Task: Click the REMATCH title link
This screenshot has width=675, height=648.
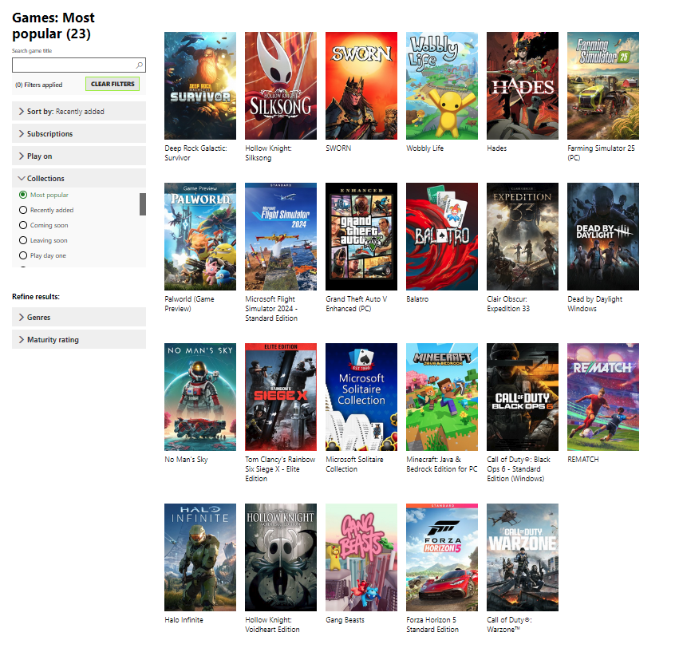Action: [583, 460]
